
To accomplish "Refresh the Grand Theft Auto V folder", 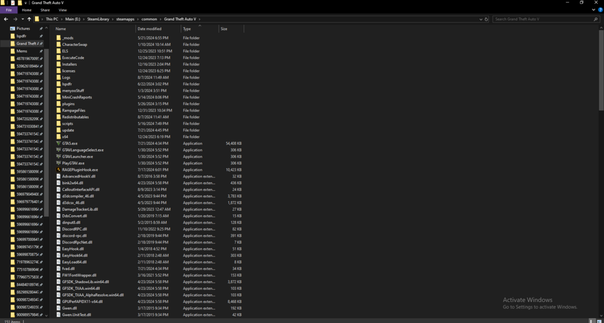I will [486, 19].
